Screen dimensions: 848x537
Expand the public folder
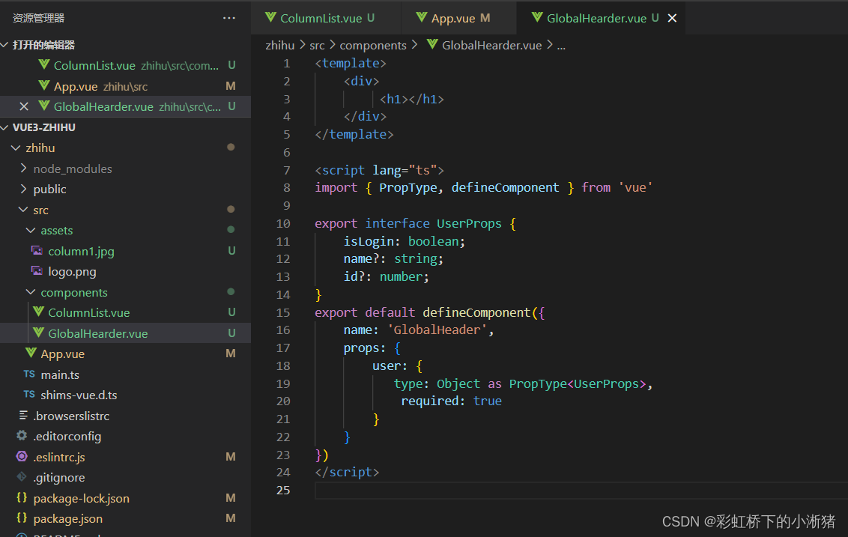[x=23, y=189]
